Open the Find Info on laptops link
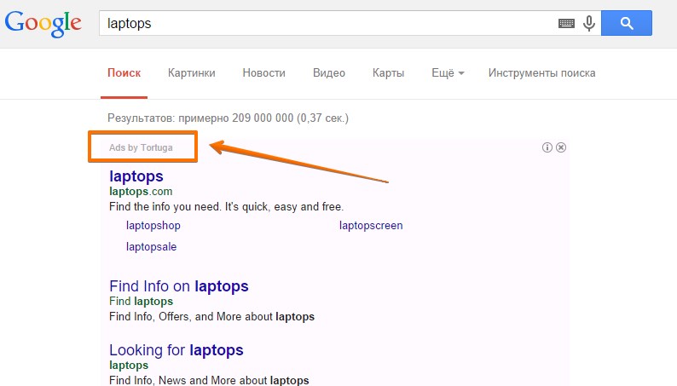 pos(179,286)
